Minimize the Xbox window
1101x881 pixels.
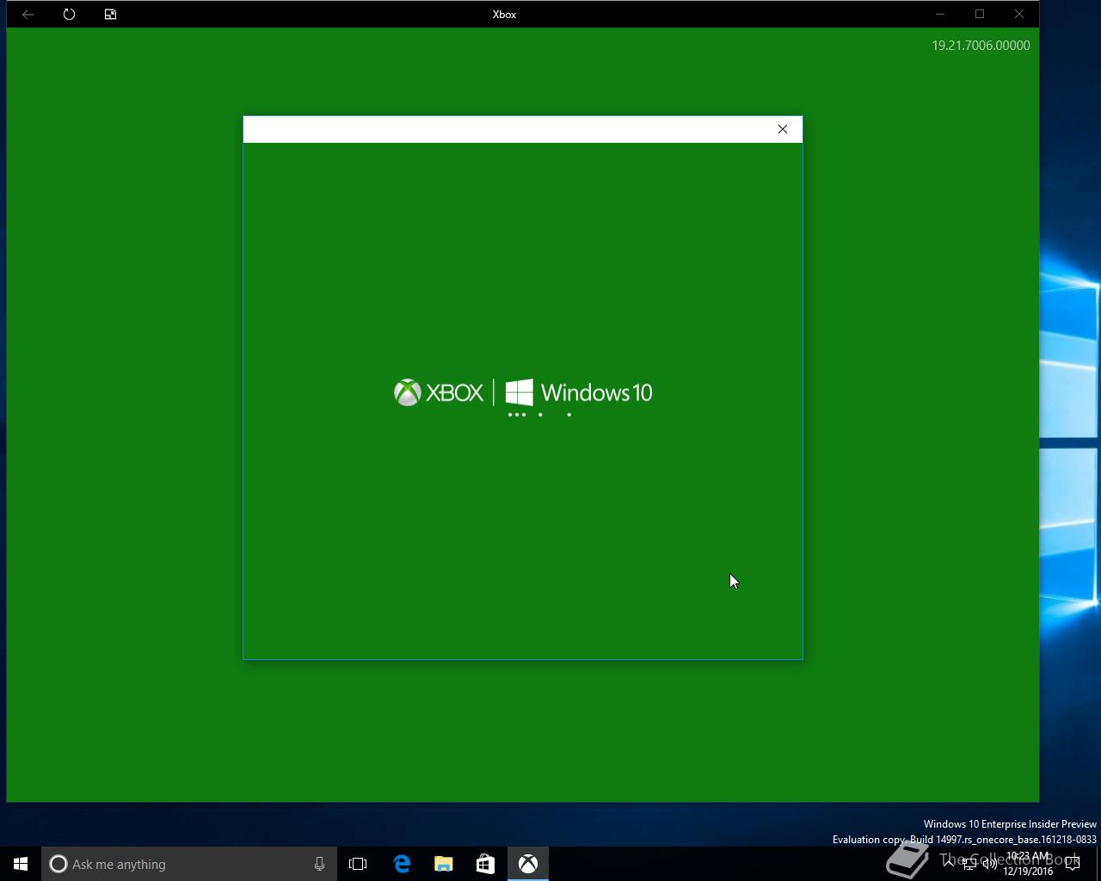[939, 14]
